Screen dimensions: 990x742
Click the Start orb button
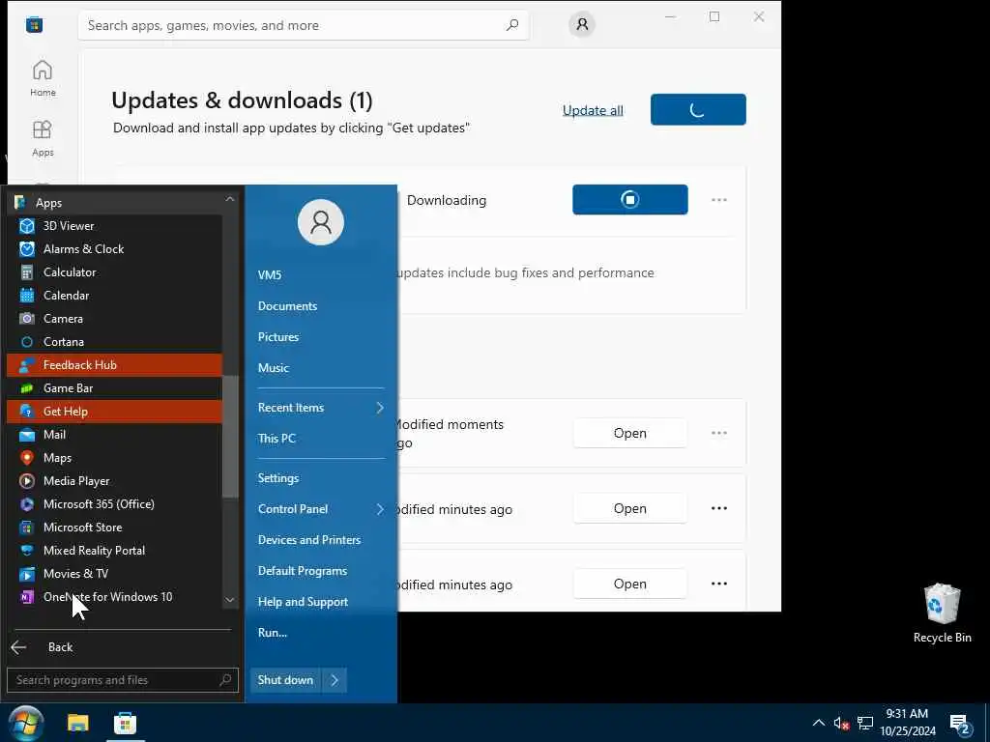[x=26, y=723]
